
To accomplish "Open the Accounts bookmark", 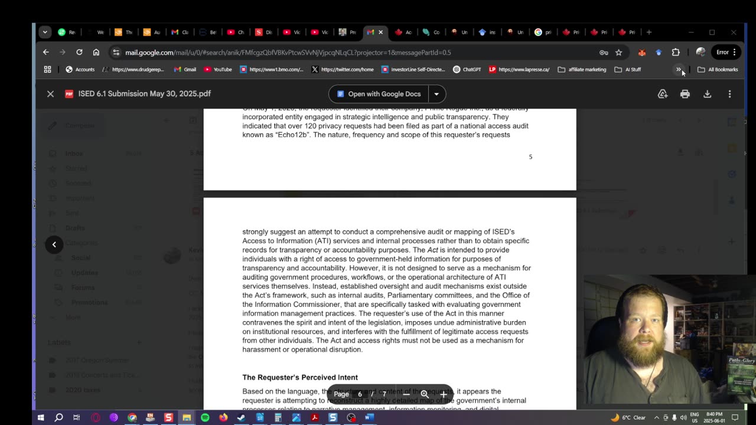I will point(80,70).
